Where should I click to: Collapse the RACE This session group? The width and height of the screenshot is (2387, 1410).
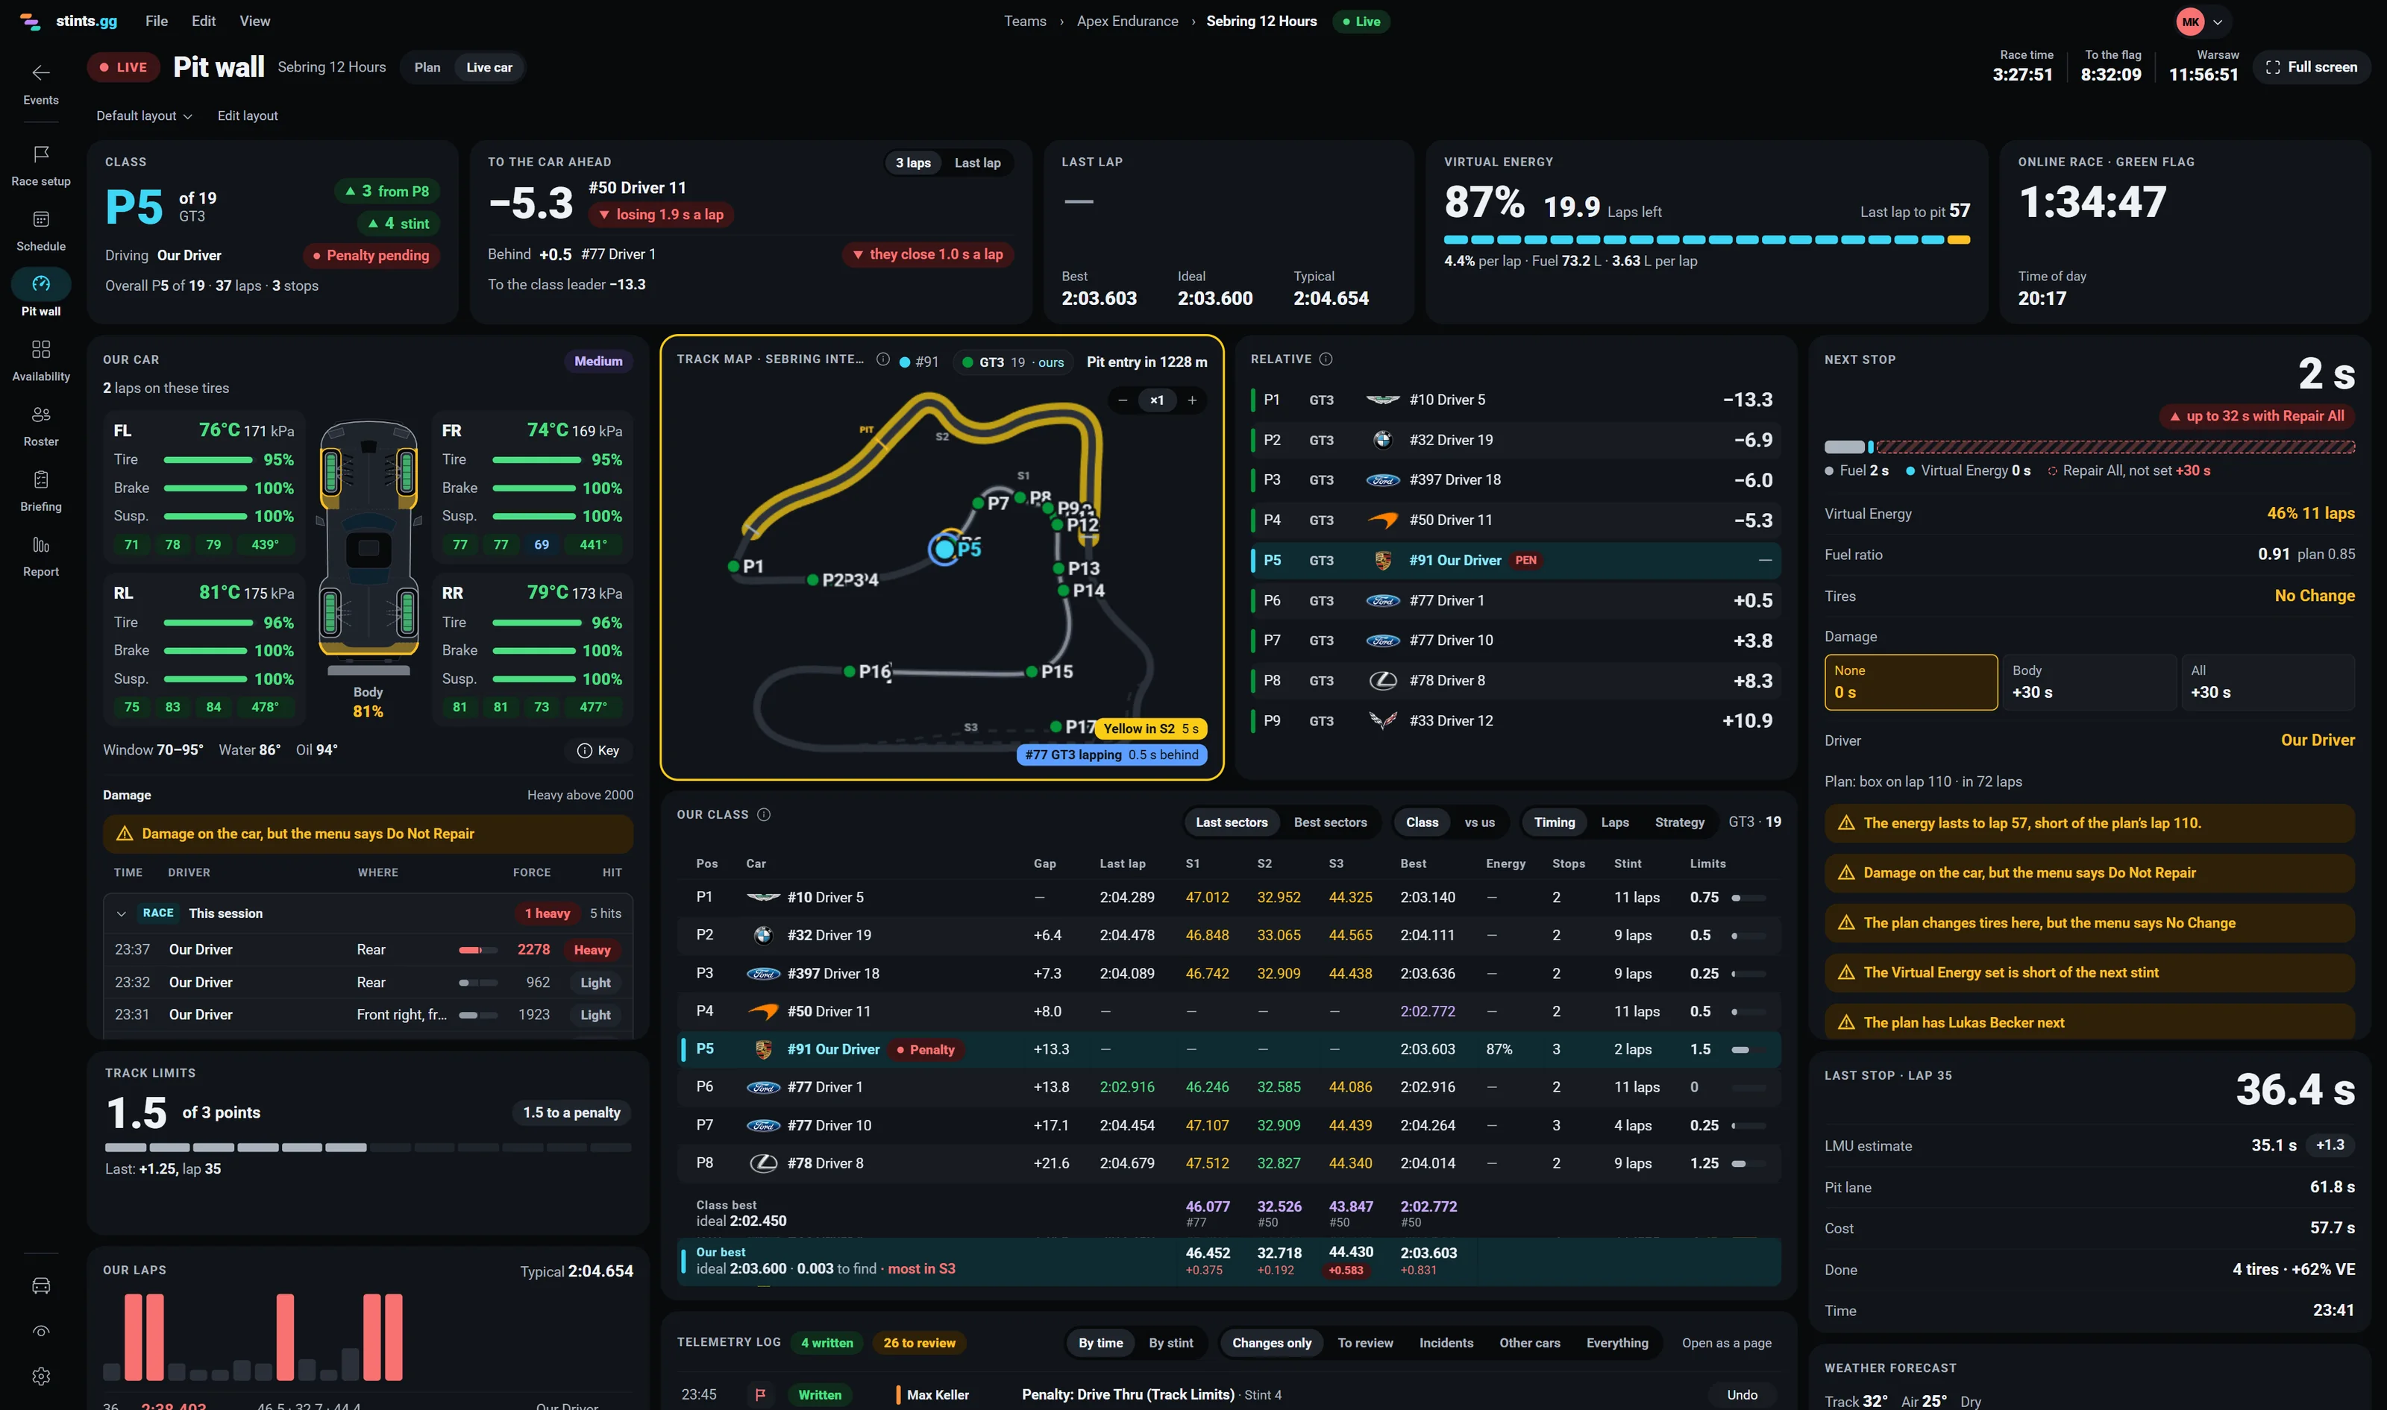point(121,913)
